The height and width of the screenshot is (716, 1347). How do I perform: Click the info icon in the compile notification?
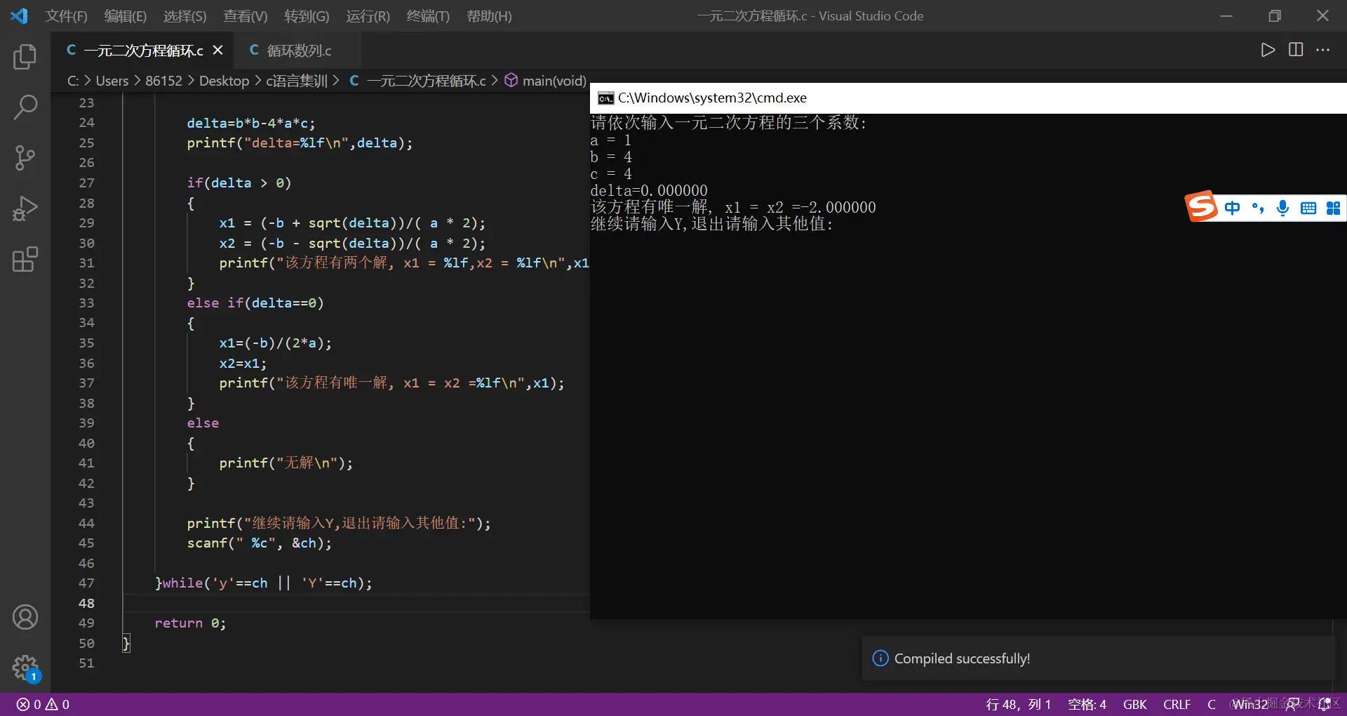[x=880, y=658]
